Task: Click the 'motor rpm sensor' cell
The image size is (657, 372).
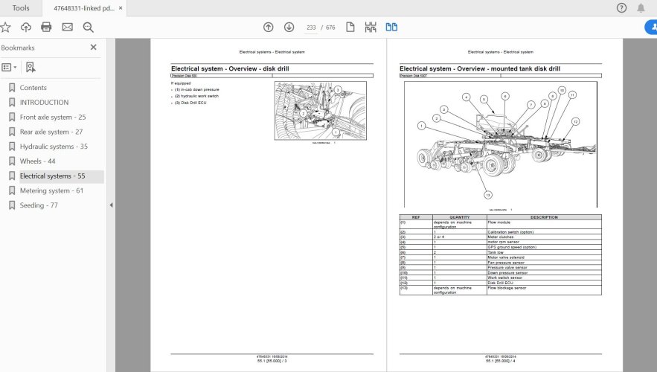Action: (x=544, y=242)
